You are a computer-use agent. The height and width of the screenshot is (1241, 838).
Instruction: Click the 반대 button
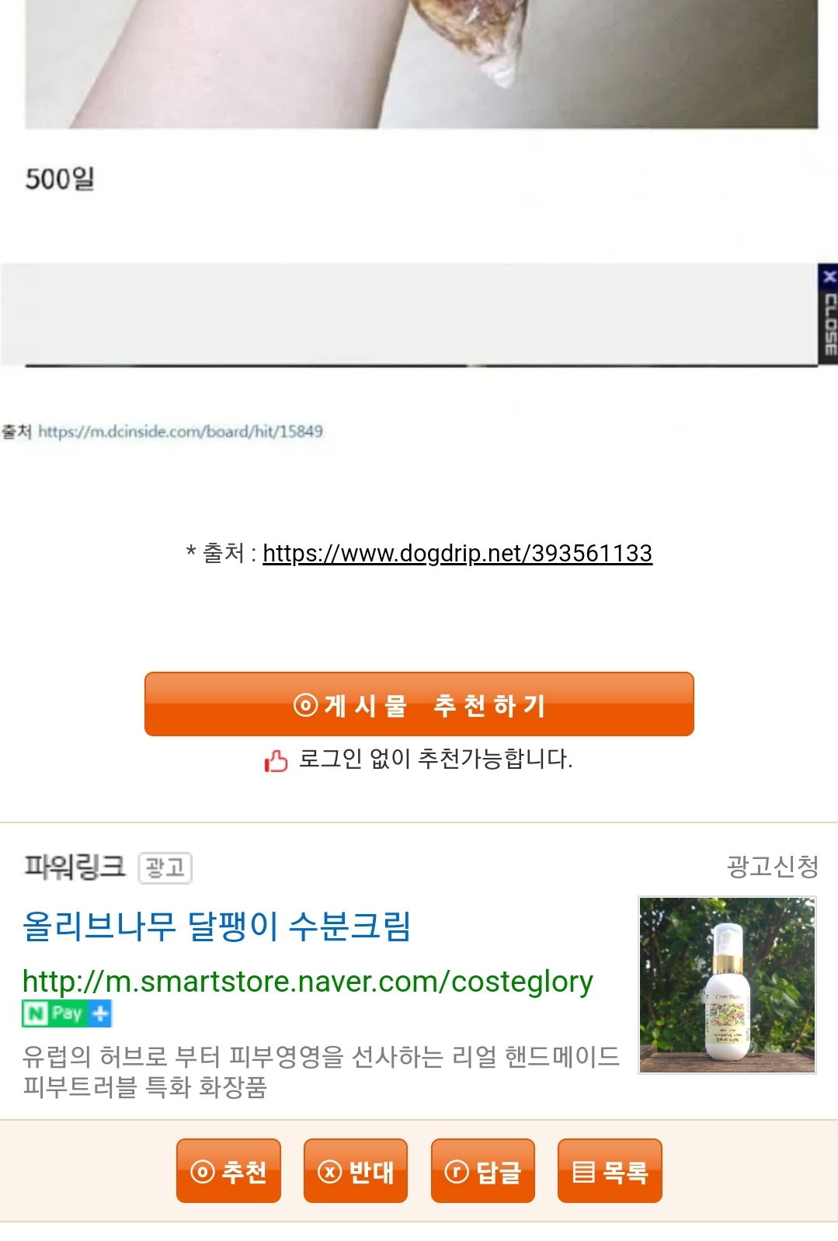[356, 1170]
